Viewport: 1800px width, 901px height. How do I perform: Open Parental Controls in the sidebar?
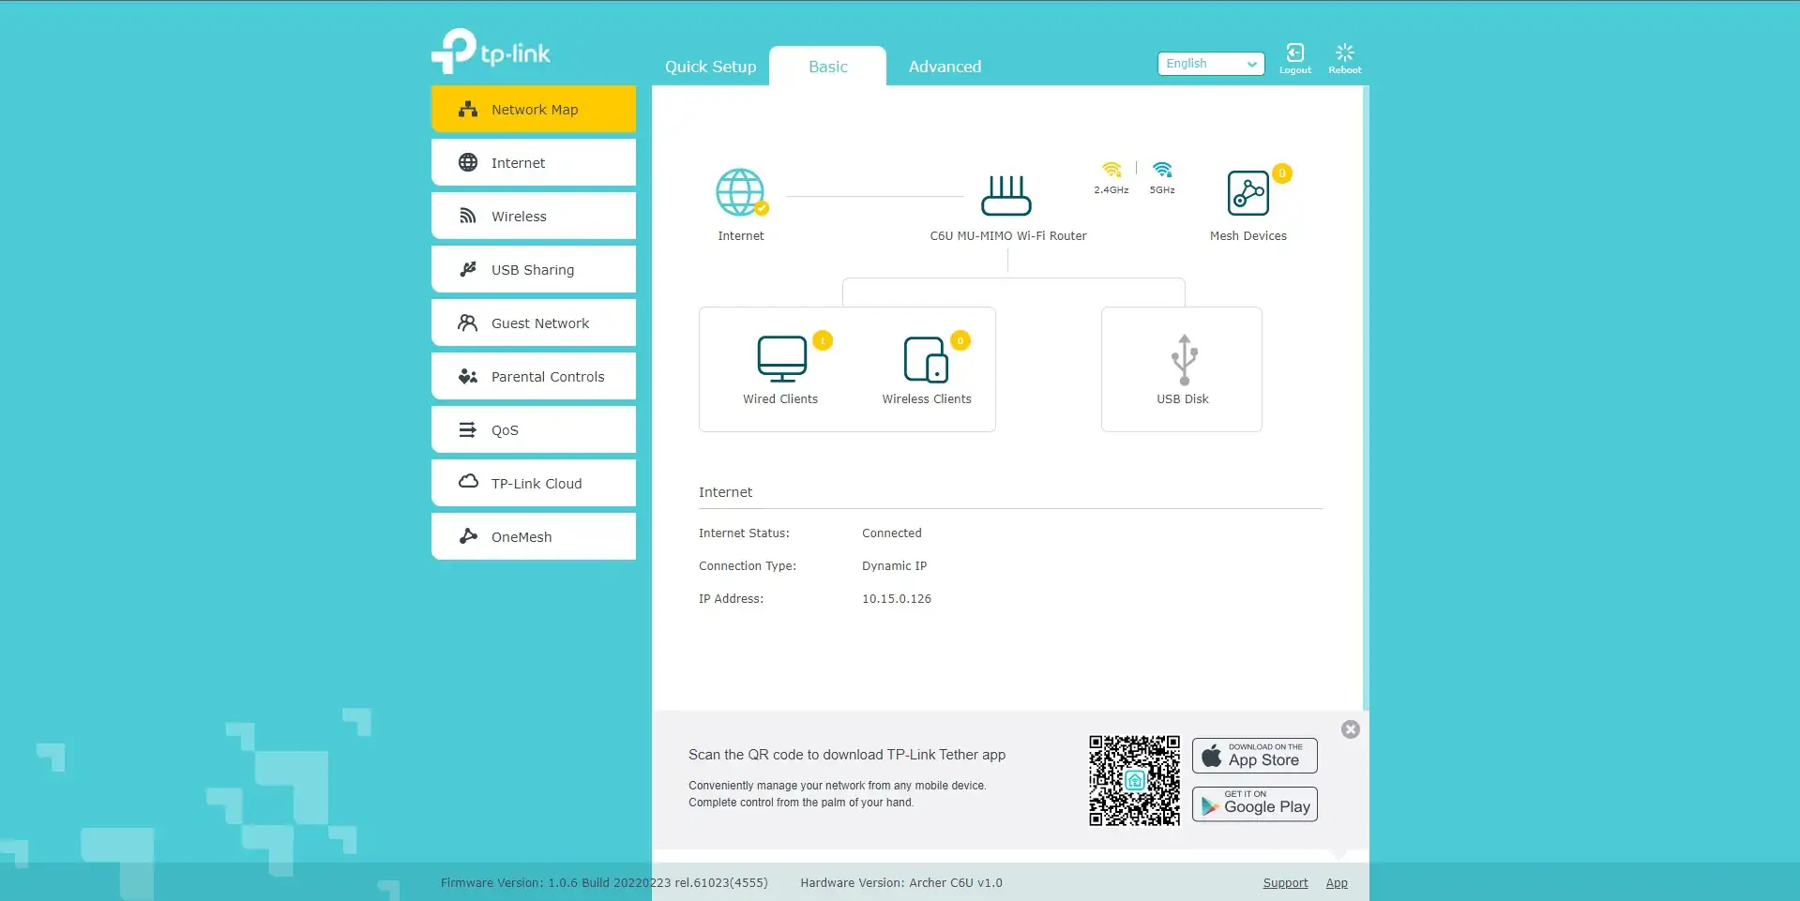(534, 377)
